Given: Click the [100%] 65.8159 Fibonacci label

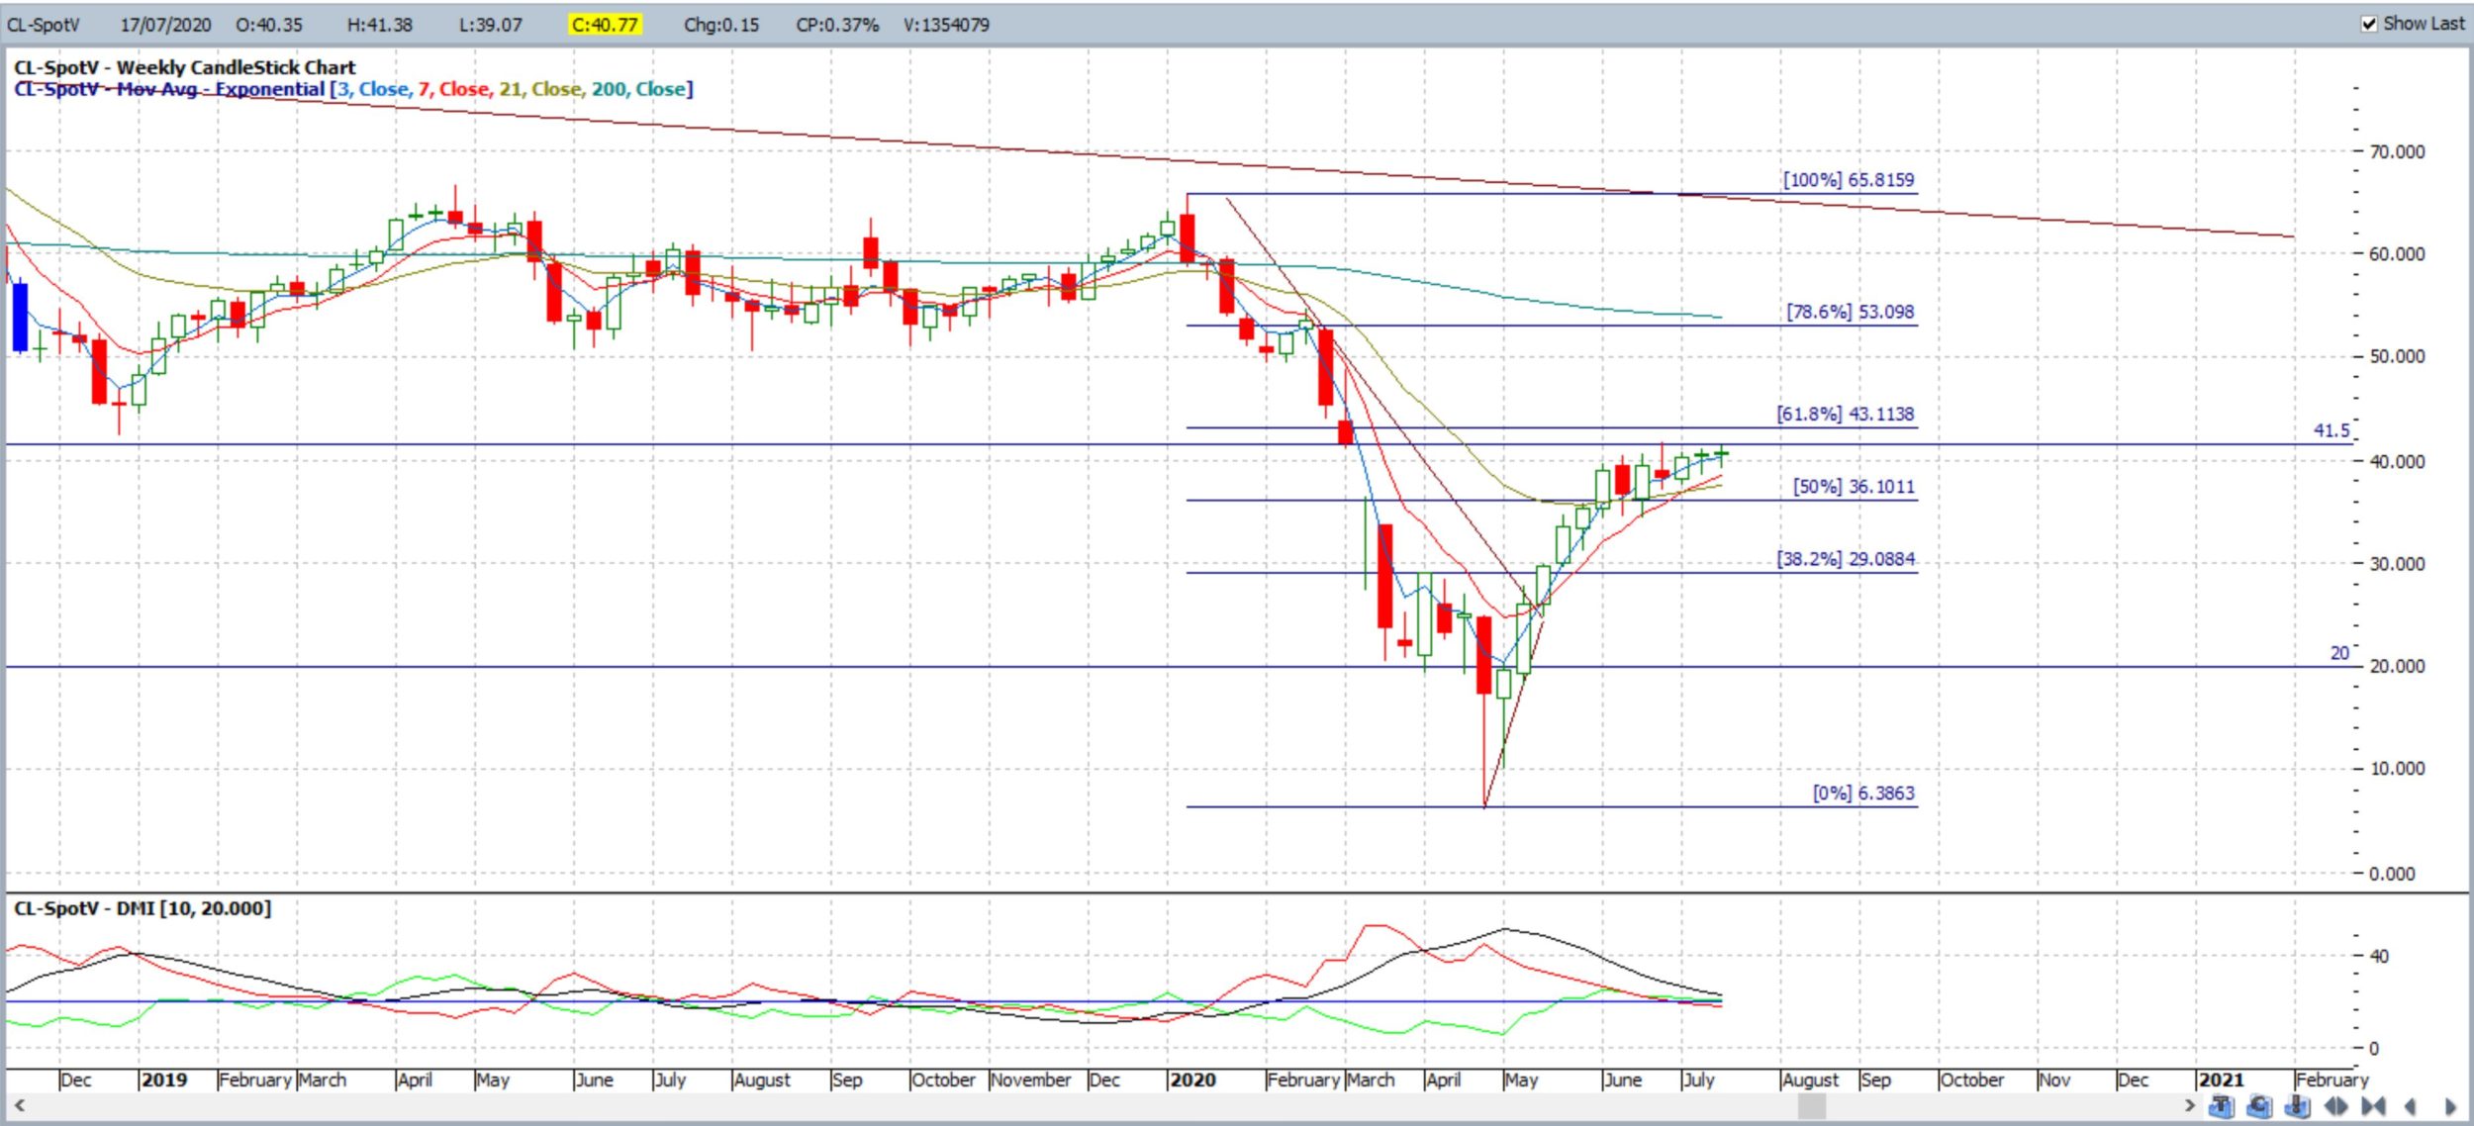Looking at the screenshot, I should pyautogui.click(x=1849, y=180).
